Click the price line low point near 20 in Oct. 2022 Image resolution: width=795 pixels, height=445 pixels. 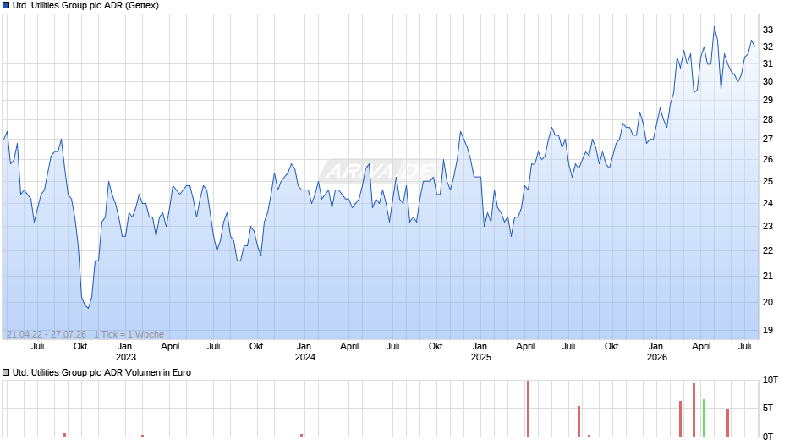(88, 307)
